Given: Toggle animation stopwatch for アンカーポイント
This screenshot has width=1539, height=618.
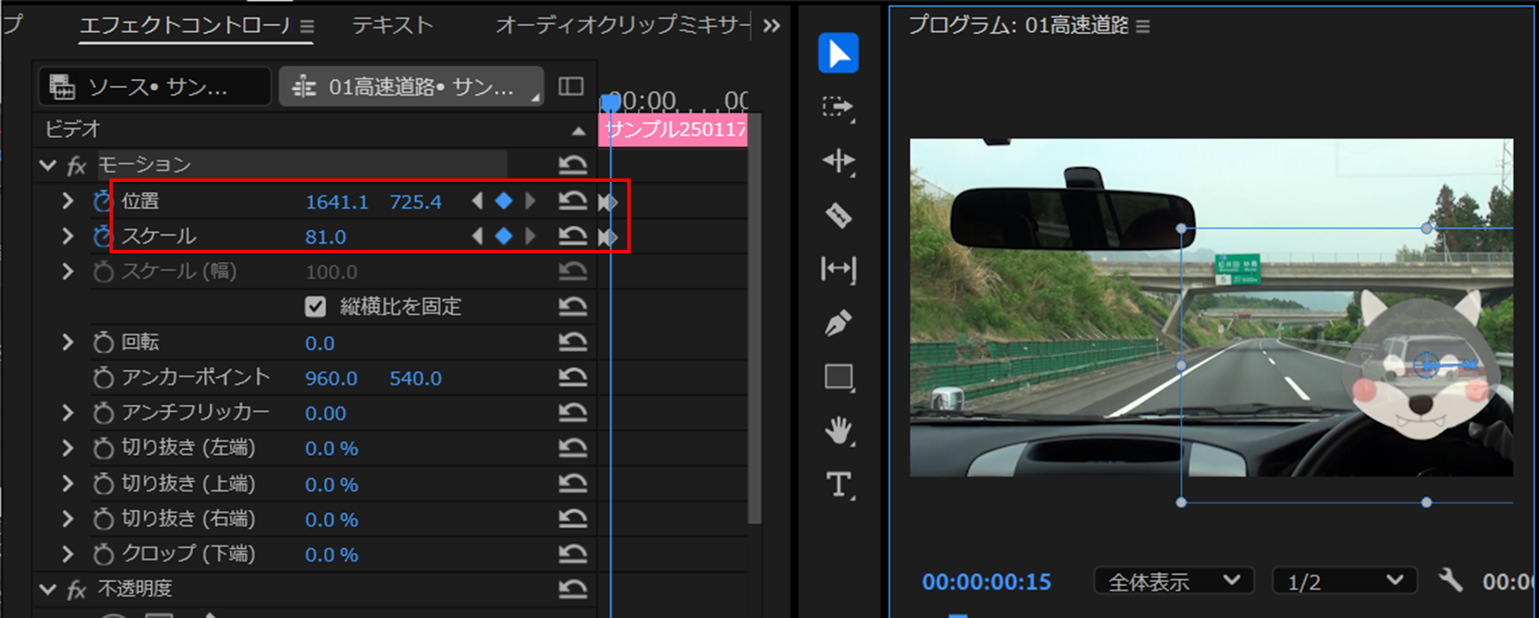Looking at the screenshot, I should click(x=103, y=378).
